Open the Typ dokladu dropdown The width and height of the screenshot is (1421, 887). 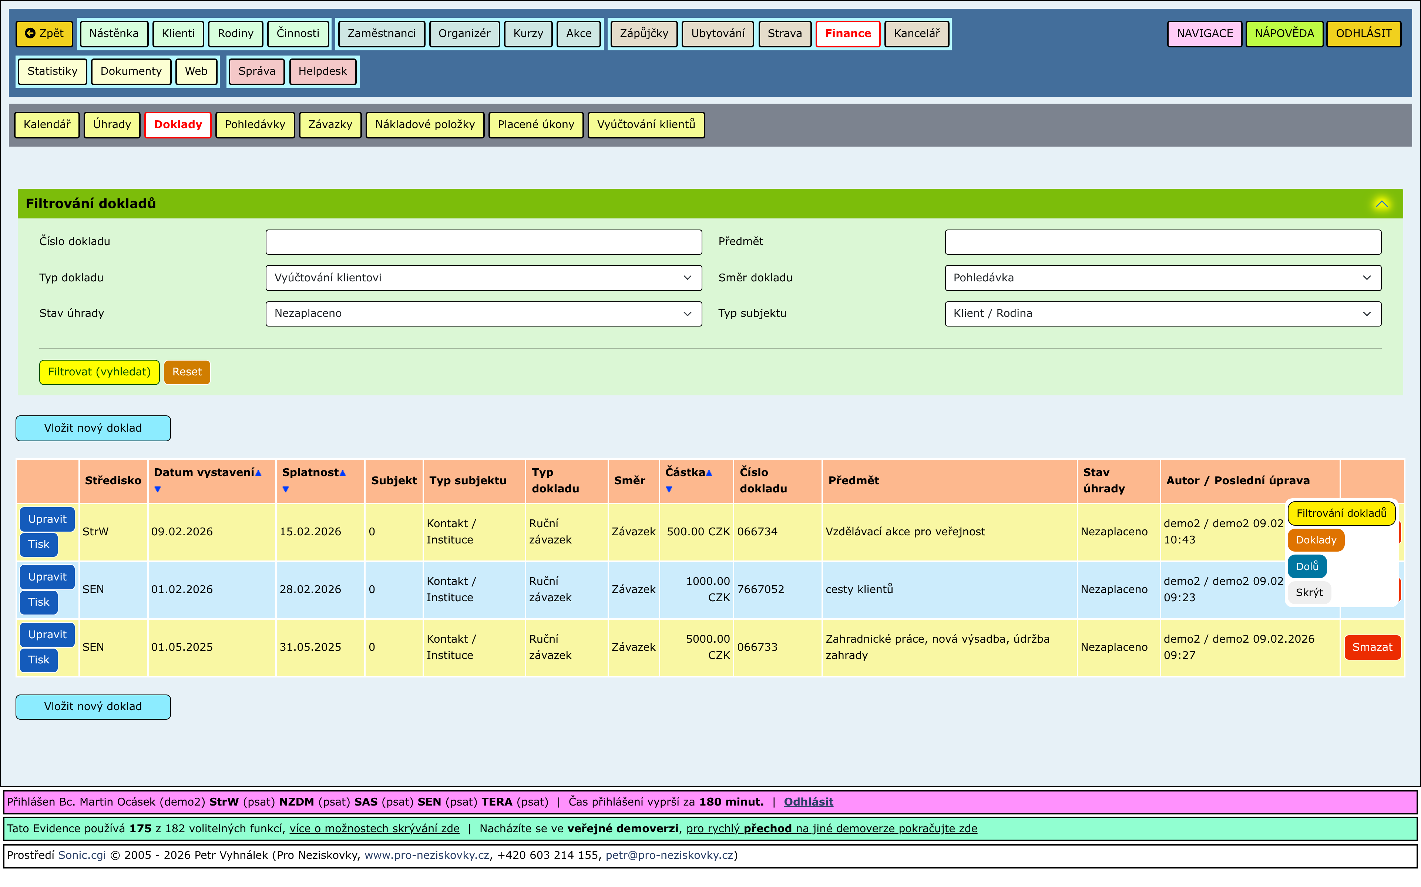click(483, 278)
